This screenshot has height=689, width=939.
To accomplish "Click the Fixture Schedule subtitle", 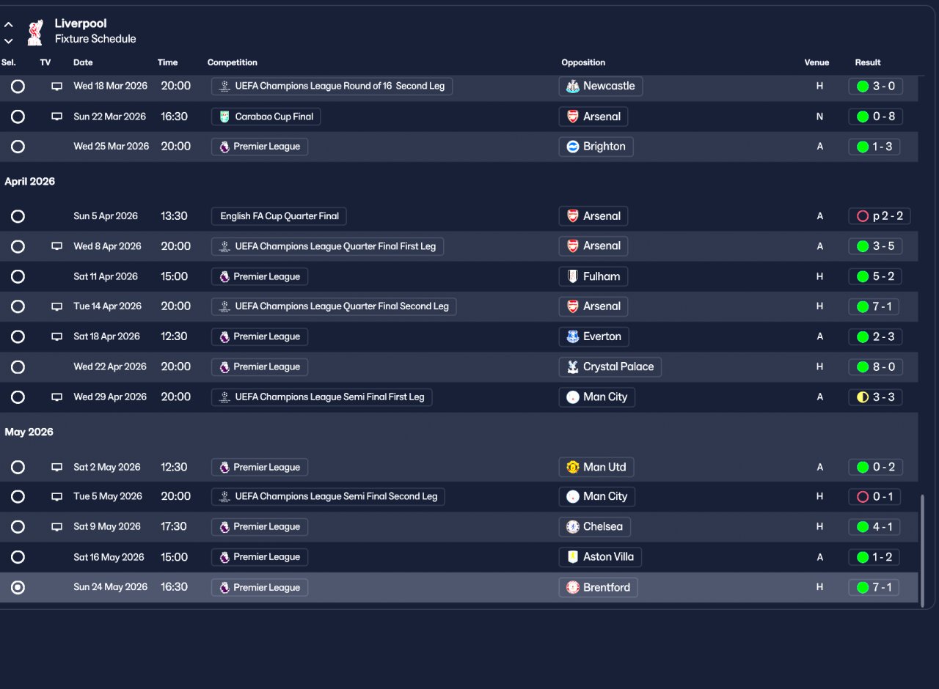I will pyautogui.click(x=95, y=39).
